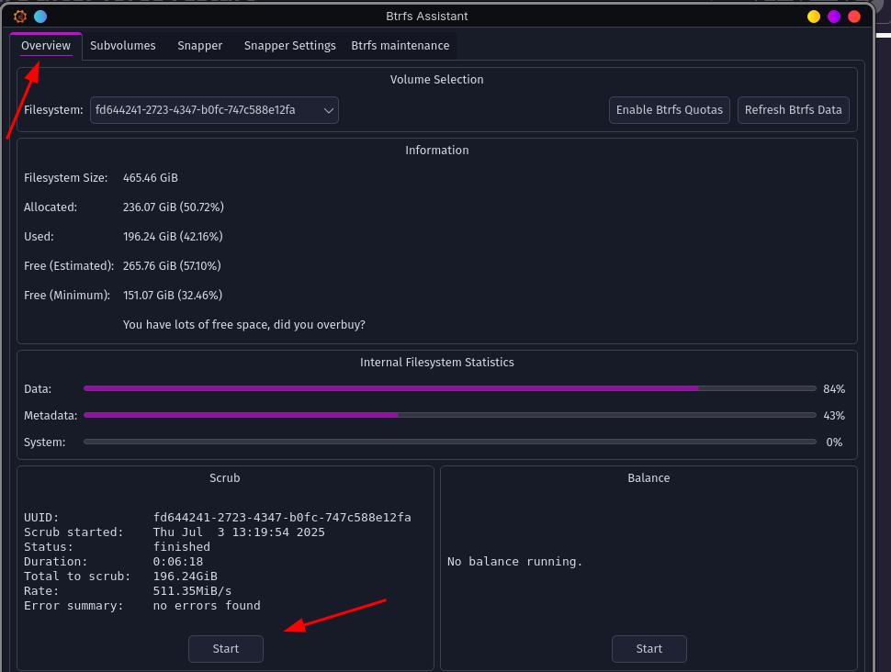Open the Snapper tab
This screenshot has height=672, width=891.
199,46
